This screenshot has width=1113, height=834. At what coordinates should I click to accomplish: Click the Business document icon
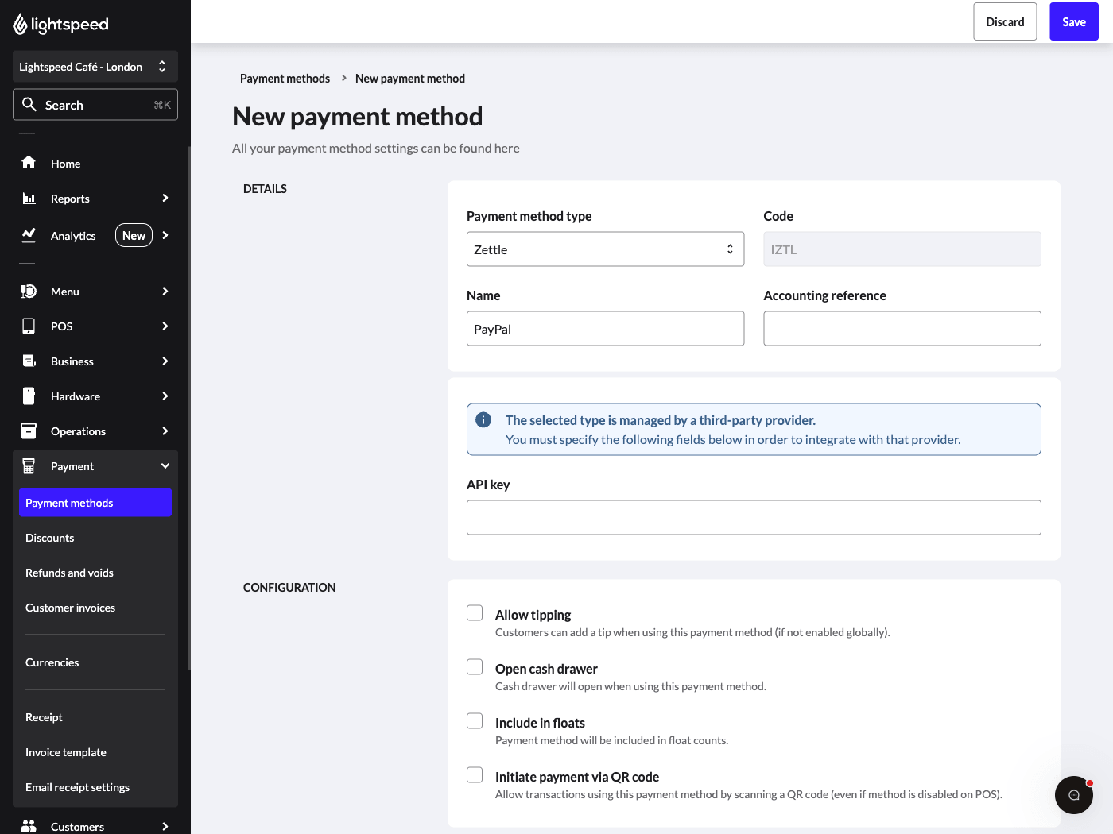click(x=29, y=361)
